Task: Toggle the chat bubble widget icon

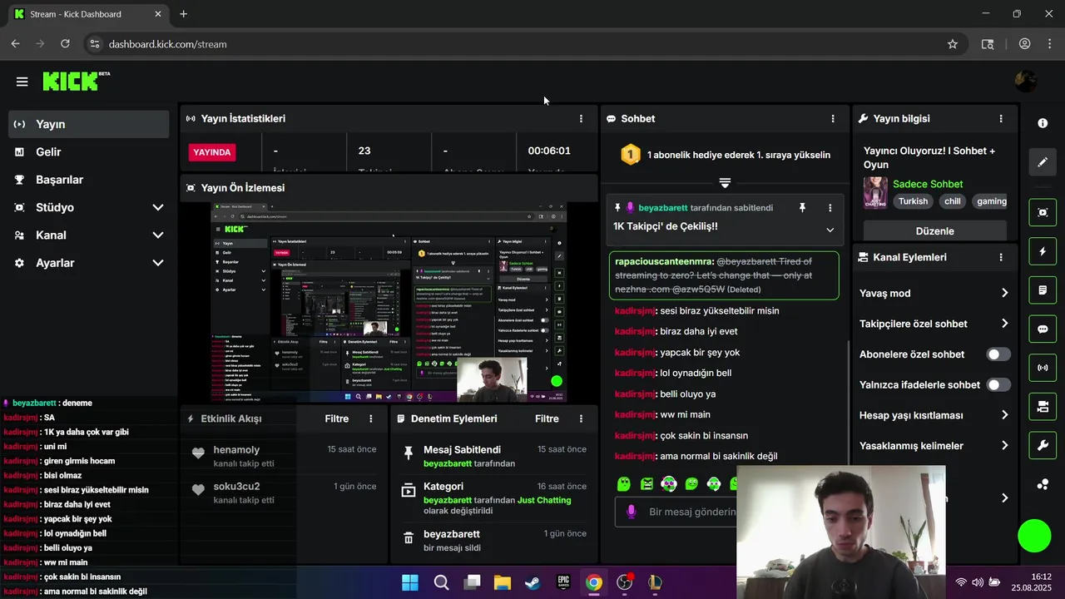Action: 1043,329
